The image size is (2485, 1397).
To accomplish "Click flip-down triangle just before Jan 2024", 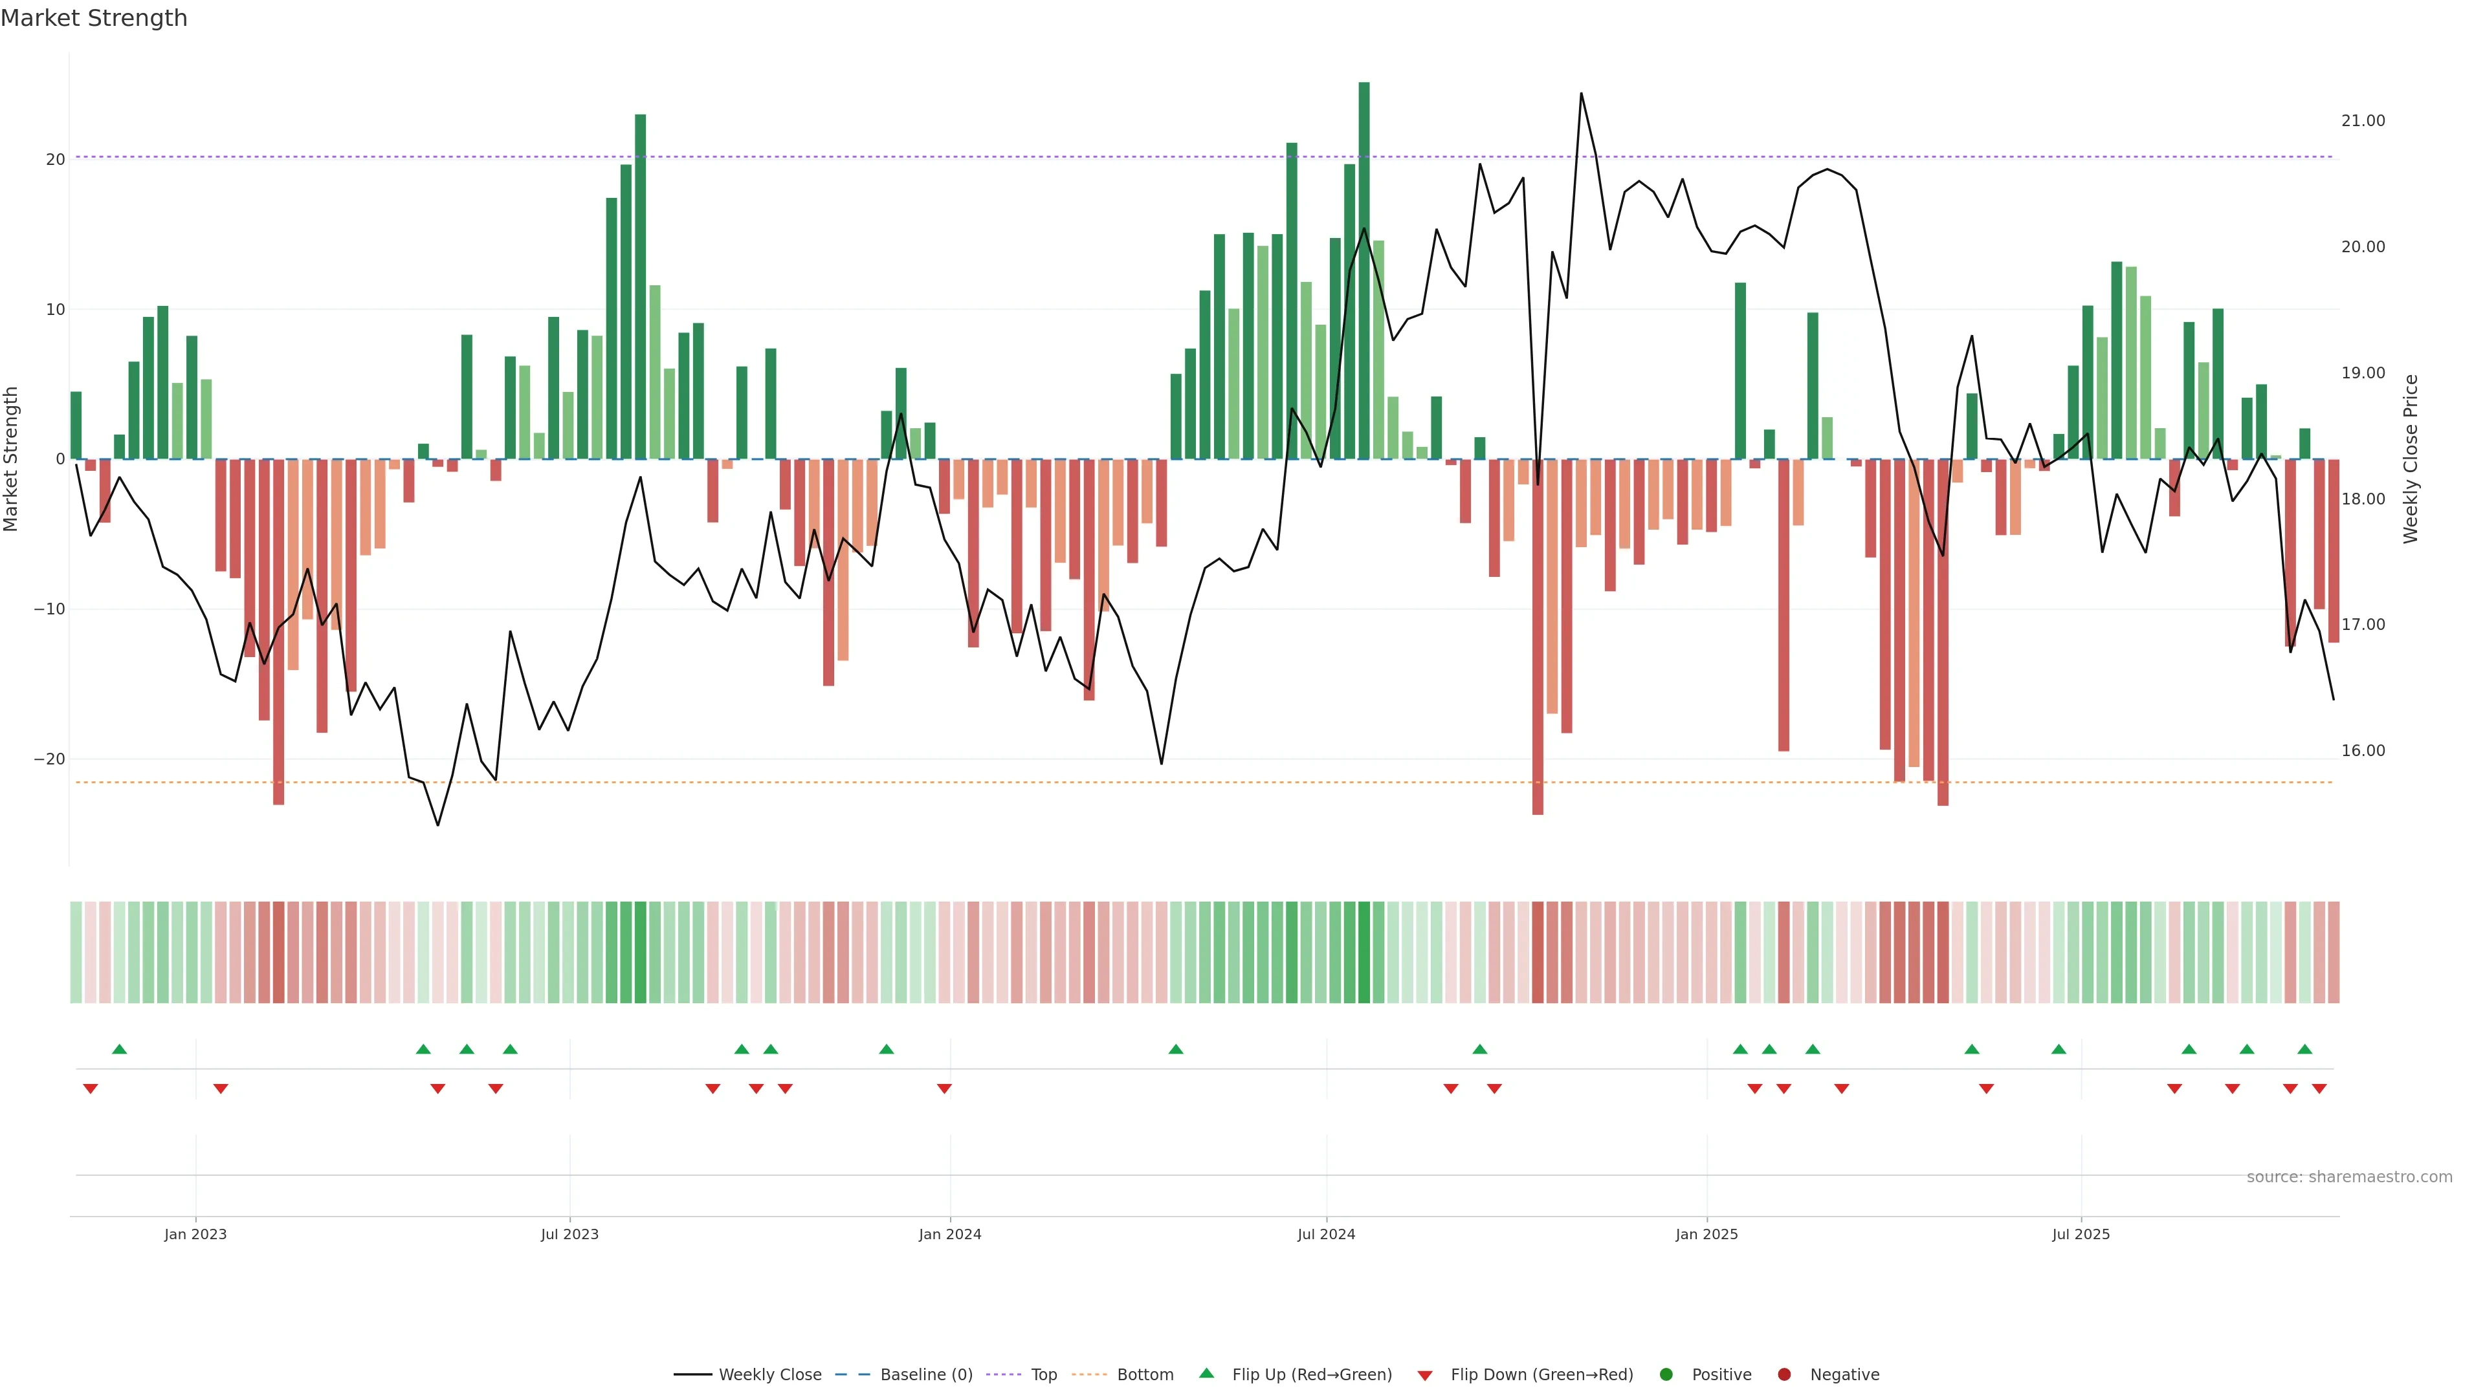I will (x=944, y=1088).
